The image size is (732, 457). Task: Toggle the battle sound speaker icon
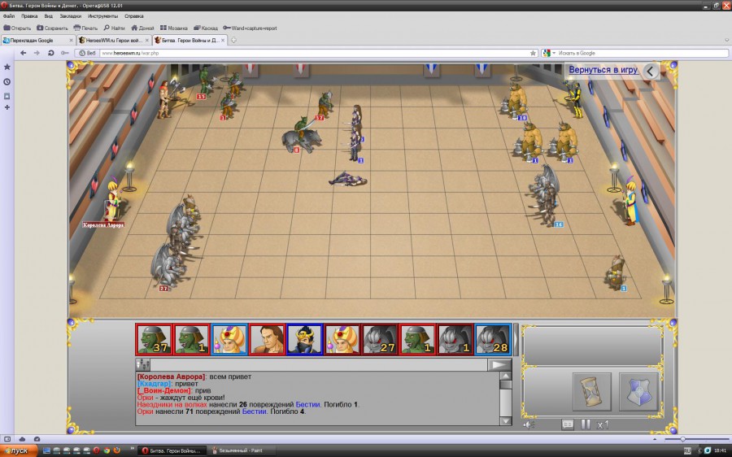(529, 424)
